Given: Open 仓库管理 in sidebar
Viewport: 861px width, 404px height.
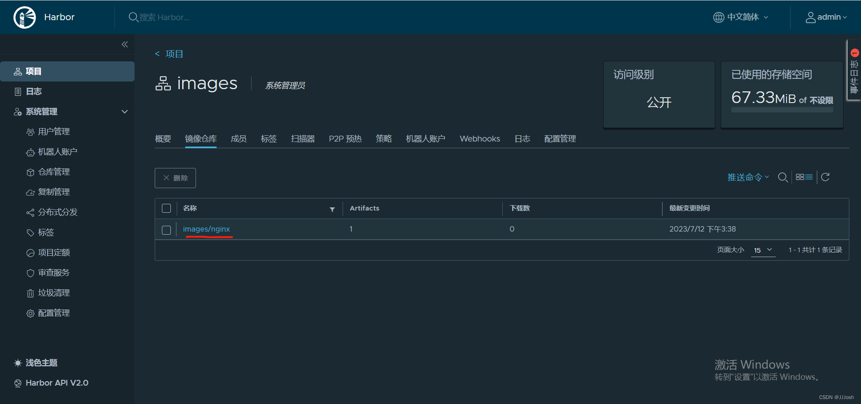Looking at the screenshot, I should click(54, 172).
